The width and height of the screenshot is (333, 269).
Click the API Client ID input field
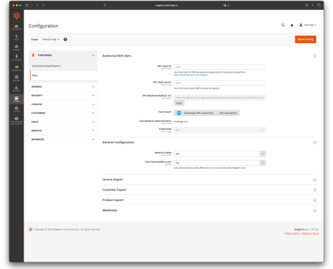(x=219, y=67)
